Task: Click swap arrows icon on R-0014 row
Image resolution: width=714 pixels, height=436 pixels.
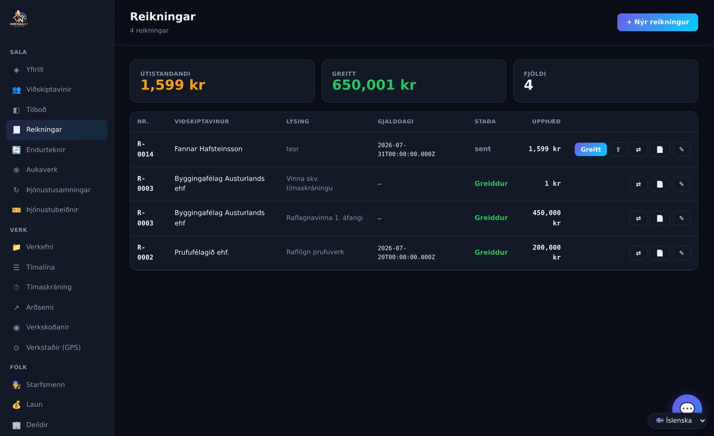Action: 638,149
